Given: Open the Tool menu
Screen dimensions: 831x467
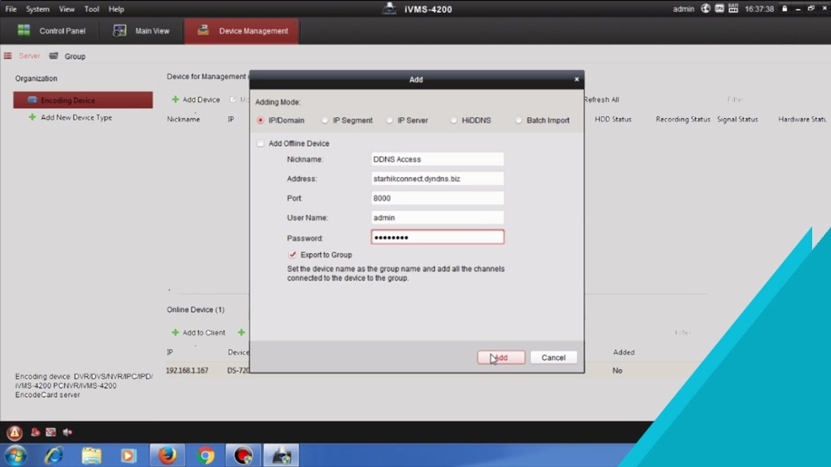Looking at the screenshot, I should coord(92,9).
